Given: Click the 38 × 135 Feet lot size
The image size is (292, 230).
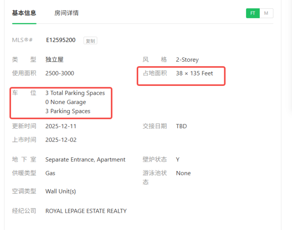Looking at the screenshot, I should pyautogui.click(x=194, y=73).
